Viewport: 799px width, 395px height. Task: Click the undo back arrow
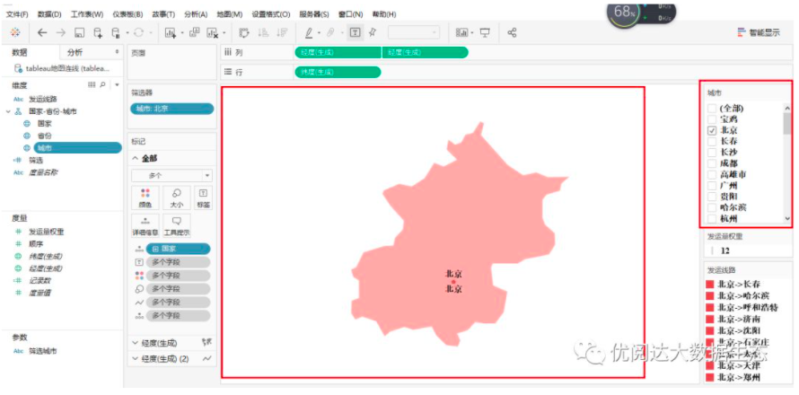(41, 32)
